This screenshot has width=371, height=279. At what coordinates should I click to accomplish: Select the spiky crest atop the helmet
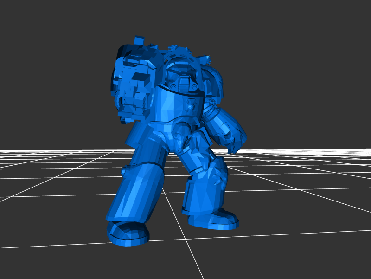[x=178, y=49]
